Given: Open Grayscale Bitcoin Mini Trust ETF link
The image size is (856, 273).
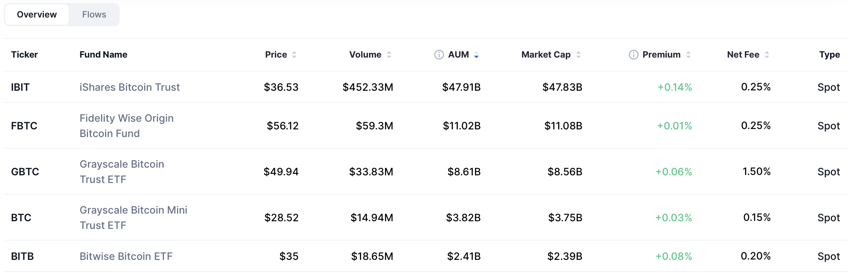Looking at the screenshot, I should point(134,218).
